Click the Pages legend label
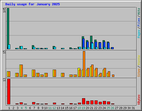This screenshot has height=111, width=142. [139, 34]
